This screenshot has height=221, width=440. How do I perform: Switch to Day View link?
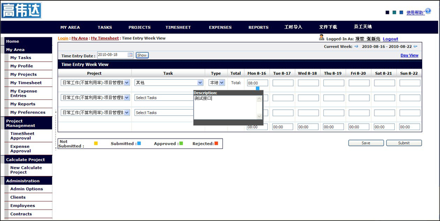[x=409, y=55]
